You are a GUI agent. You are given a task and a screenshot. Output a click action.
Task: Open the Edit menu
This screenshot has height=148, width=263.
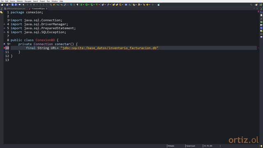click(x=7, y=1)
